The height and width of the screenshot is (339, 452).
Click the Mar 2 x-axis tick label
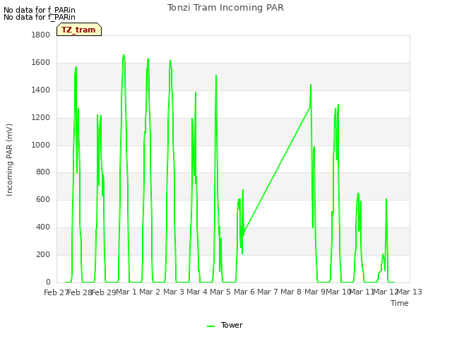[x=150, y=292]
